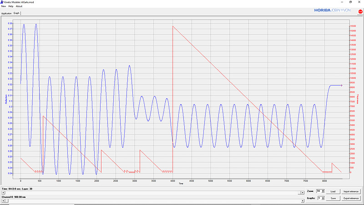Open the About menu
The height and width of the screenshot is (205, 364).
click(19, 6)
